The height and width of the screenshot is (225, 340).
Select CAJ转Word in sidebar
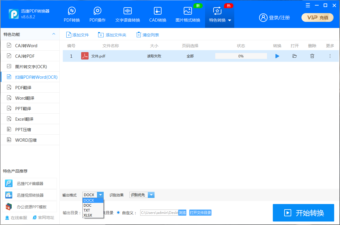(x=30, y=45)
